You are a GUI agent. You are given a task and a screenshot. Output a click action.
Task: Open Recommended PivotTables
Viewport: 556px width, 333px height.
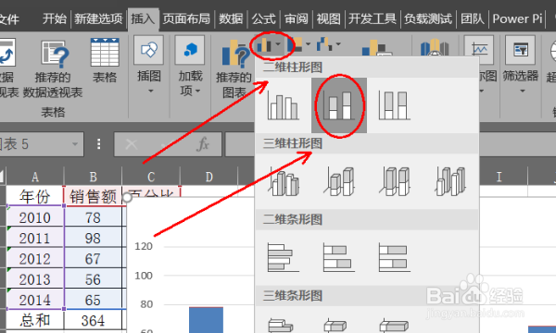click(x=53, y=68)
